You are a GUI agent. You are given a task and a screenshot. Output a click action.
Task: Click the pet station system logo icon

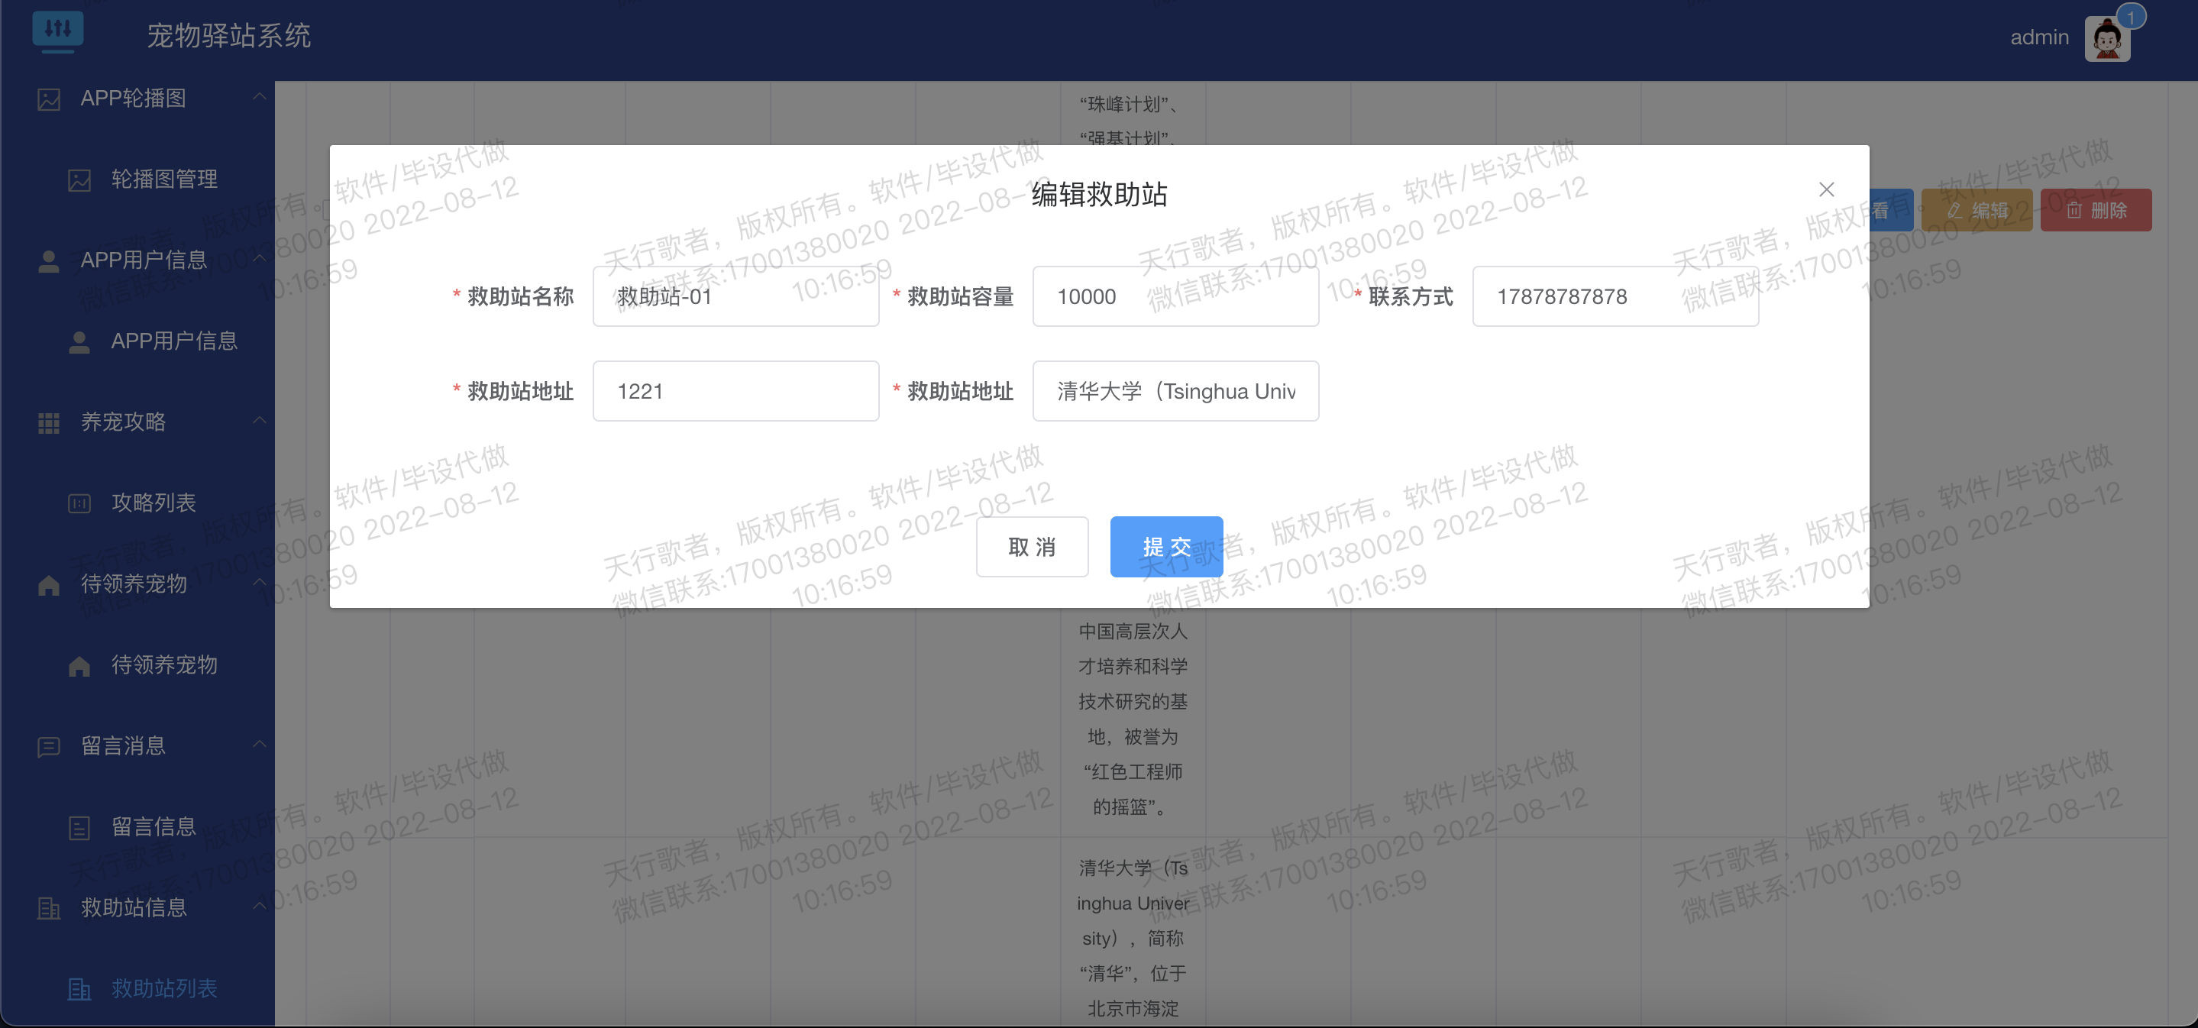[x=58, y=31]
